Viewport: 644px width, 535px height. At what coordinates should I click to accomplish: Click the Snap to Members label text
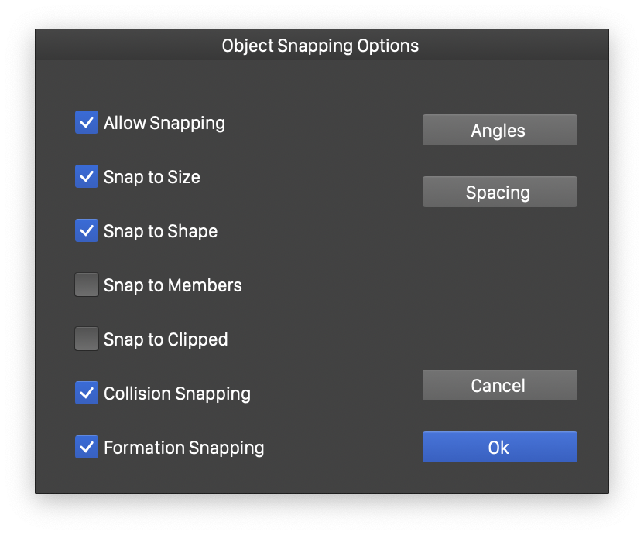pos(173,285)
